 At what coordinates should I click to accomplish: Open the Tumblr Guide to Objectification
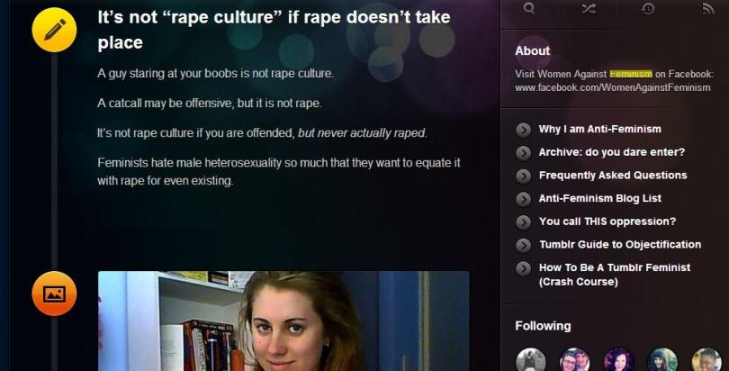pyautogui.click(x=620, y=245)
